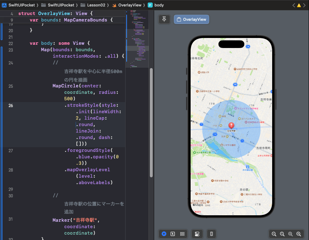The image size is (309, 240).
Task: Open the body symbol breadcrumb
Action: pos(156,5)
